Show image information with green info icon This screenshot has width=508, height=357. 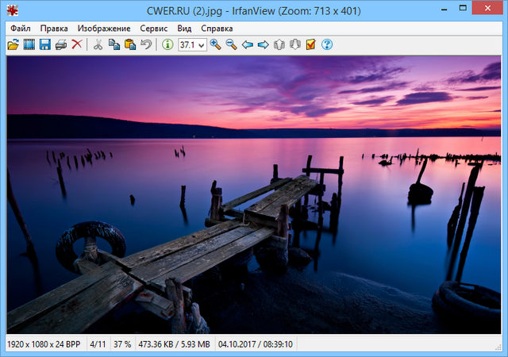(167, 44)
